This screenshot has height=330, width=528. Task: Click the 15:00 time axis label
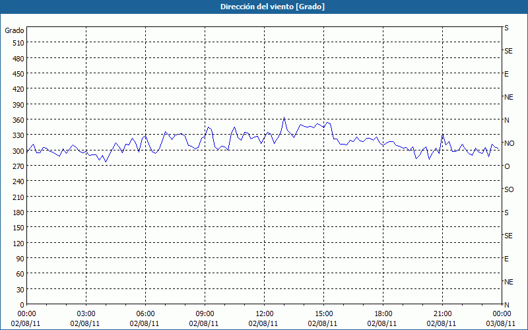pos(323,314)
